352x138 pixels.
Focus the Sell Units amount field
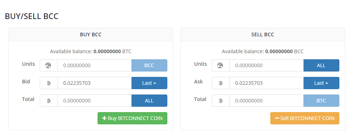[x=266, y=65]
